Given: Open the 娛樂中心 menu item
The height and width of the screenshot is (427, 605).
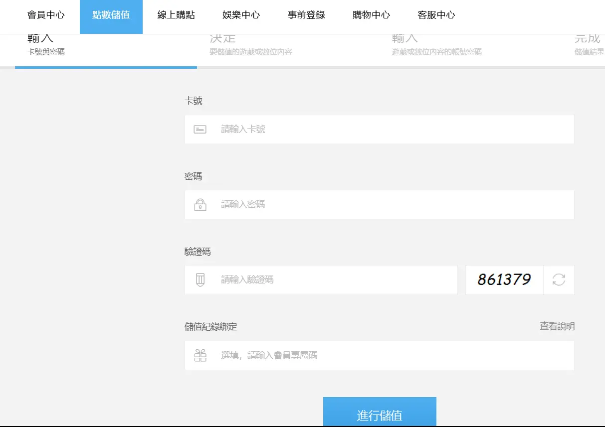Looking at the screenshot, I should tap(241, 15).
